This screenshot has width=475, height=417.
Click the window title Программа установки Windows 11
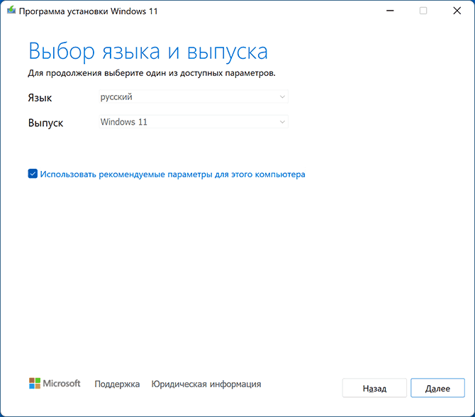(88, 11)
